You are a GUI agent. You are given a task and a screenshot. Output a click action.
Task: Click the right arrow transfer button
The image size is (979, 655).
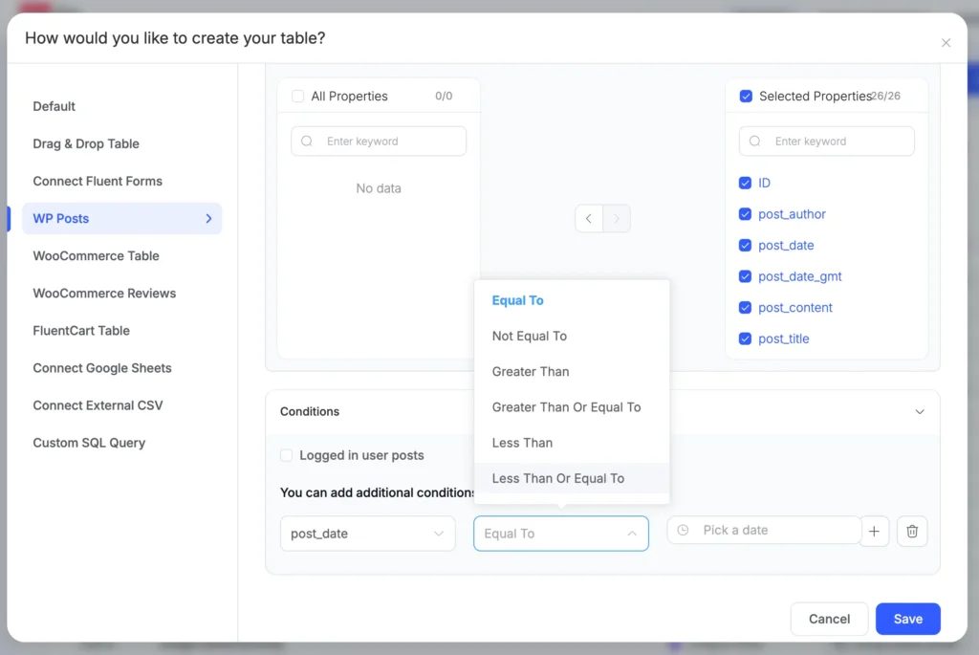[x=617, y=219]
